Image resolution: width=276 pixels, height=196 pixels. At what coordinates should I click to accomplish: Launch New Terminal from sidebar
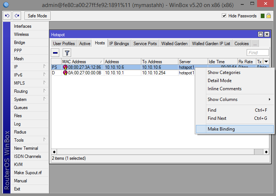[30, 148]
